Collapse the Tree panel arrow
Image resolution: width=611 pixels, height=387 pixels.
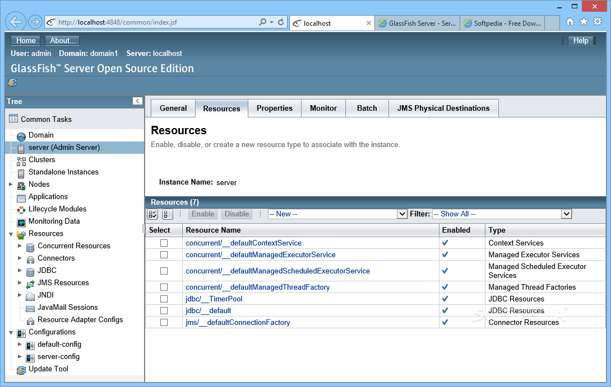137,101
